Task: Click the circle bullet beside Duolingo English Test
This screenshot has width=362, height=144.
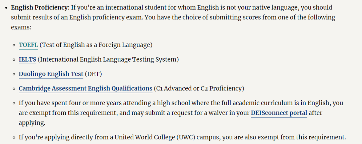Action: 14,75
